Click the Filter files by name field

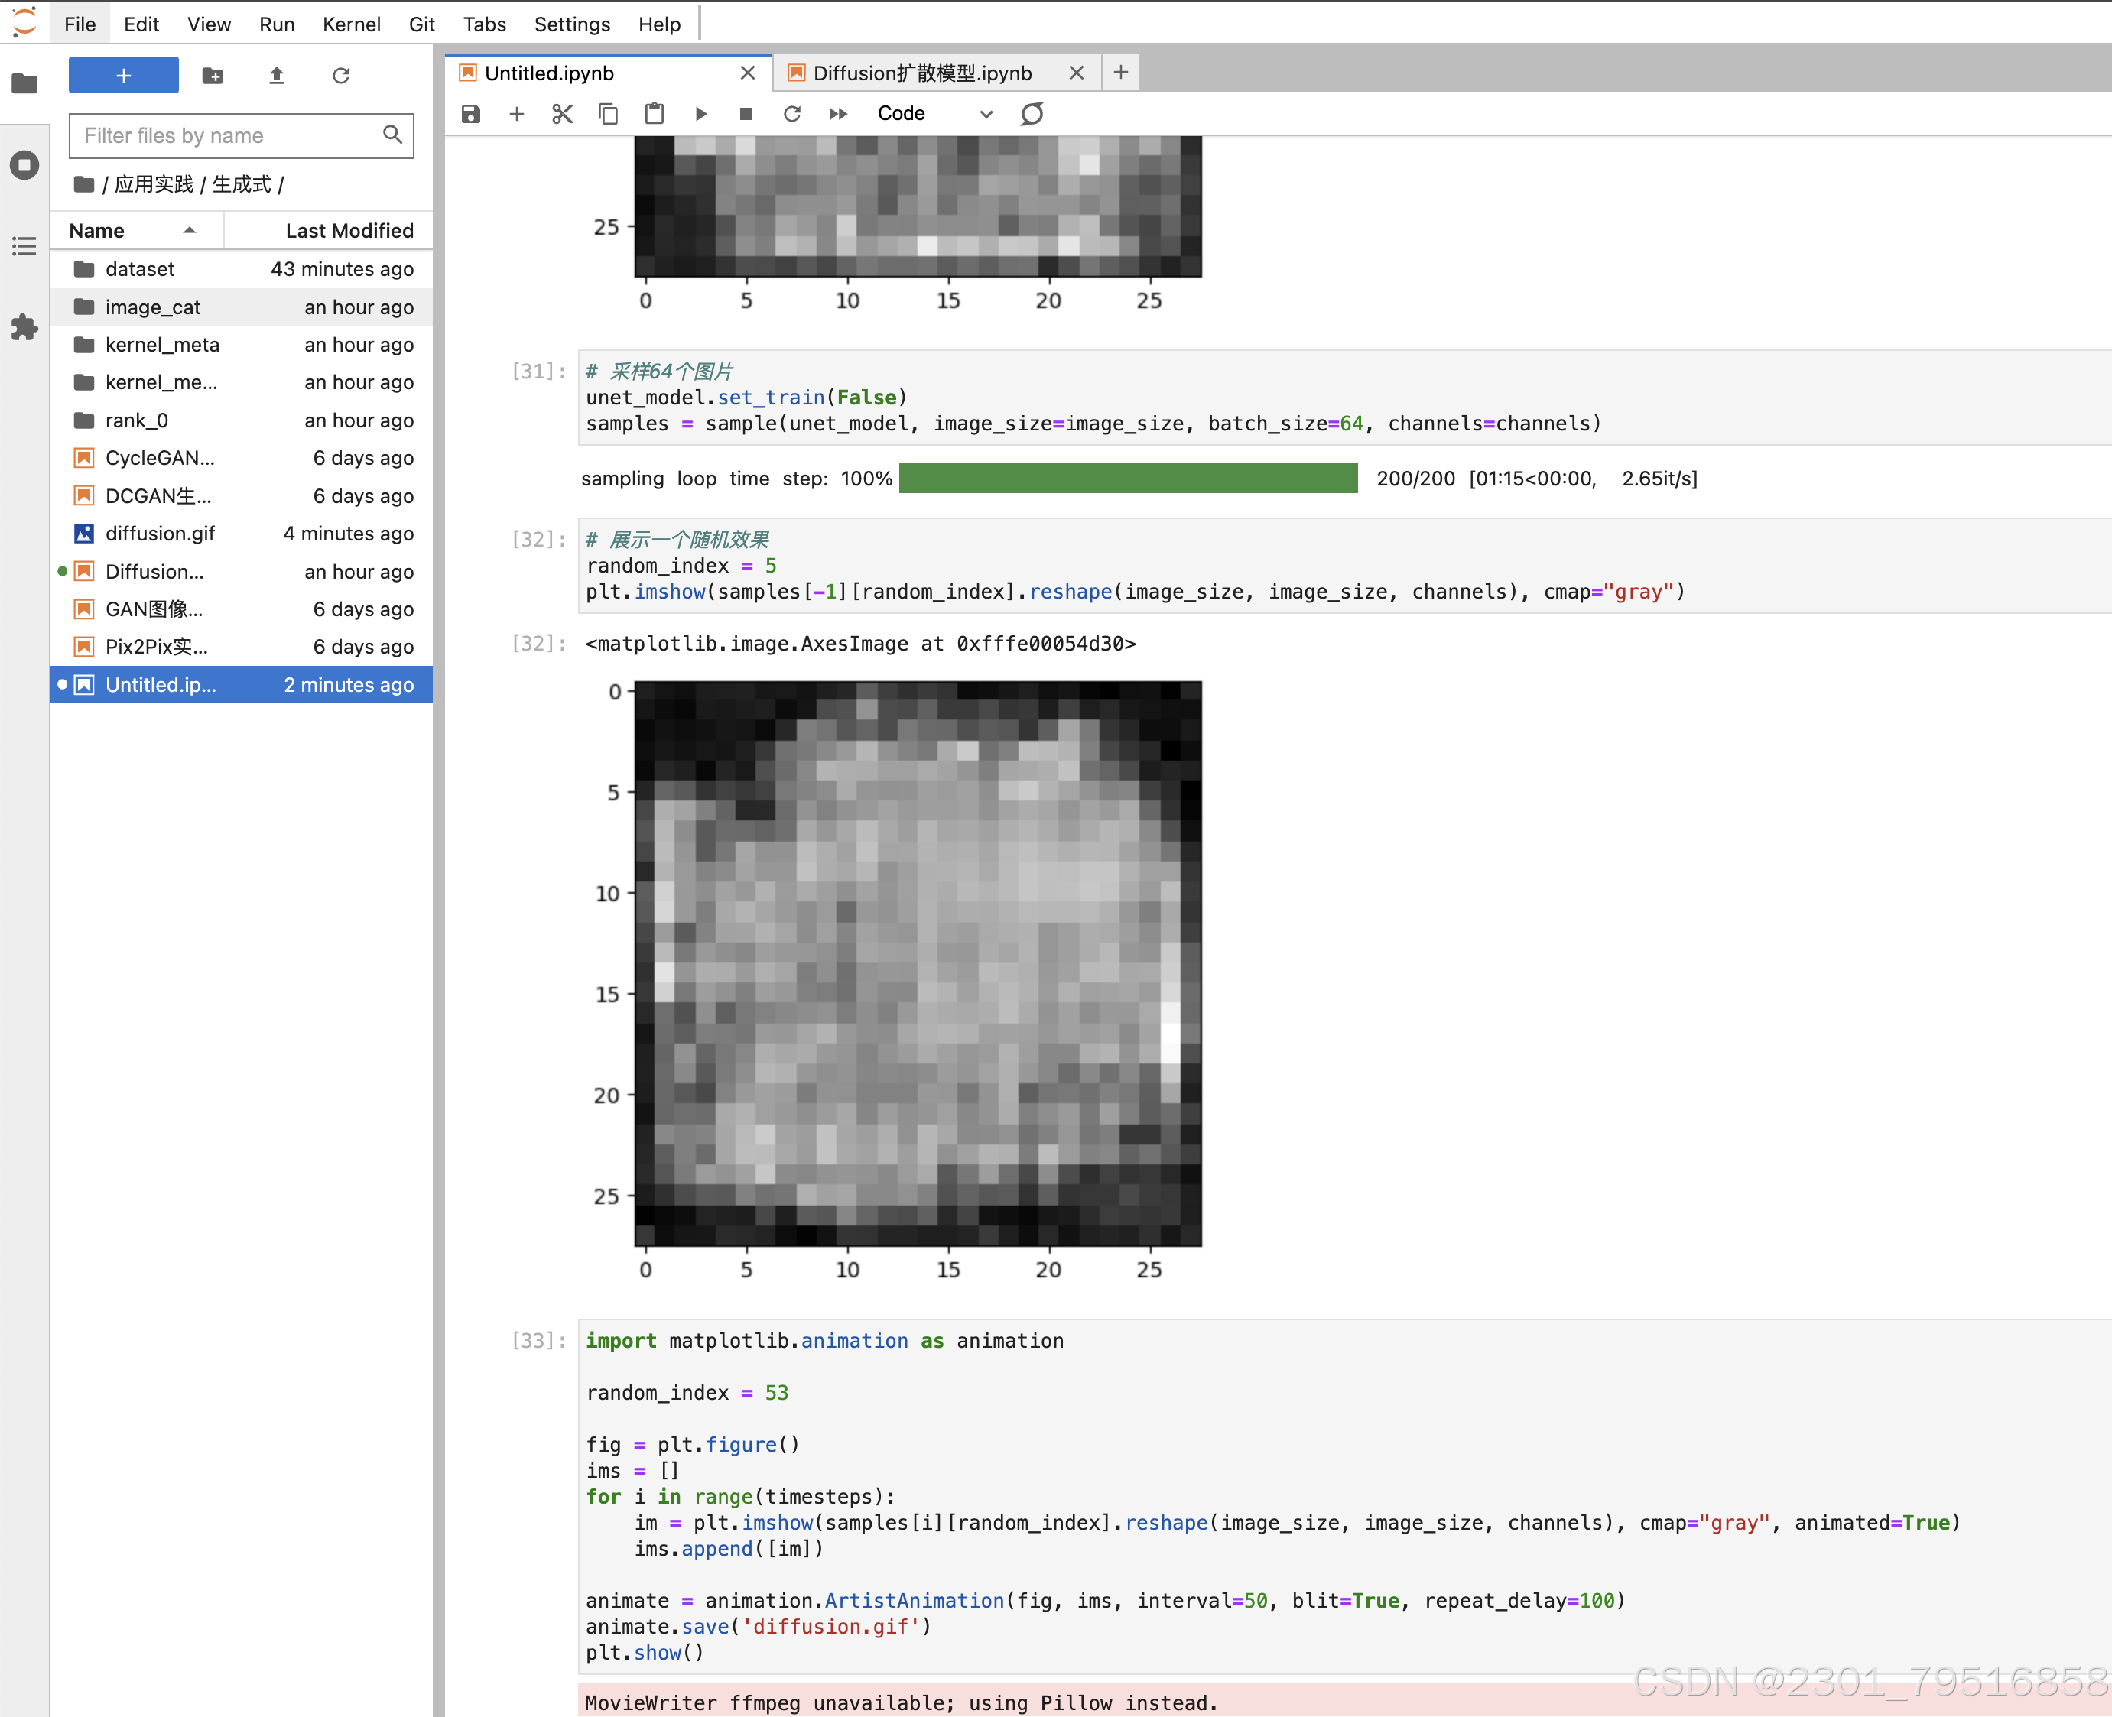(229, 135)
